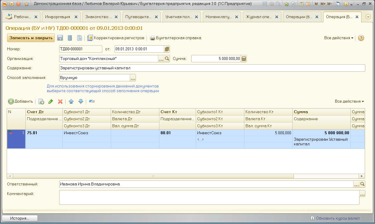Open the calendar icon in title bar
Viewport: 375px width, 224px height.
pyautogui.click(x=308, y=4)
